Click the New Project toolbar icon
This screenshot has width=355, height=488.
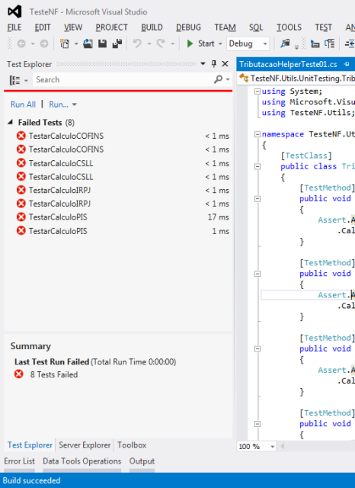pos(65,43)
